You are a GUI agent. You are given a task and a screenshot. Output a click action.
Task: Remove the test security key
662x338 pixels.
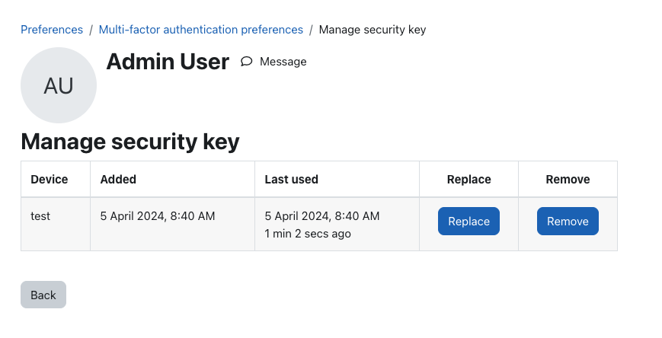coord(568,221)
